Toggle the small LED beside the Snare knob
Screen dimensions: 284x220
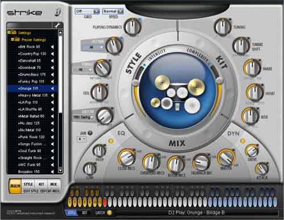pyautogui.click(x=260, y=60)
